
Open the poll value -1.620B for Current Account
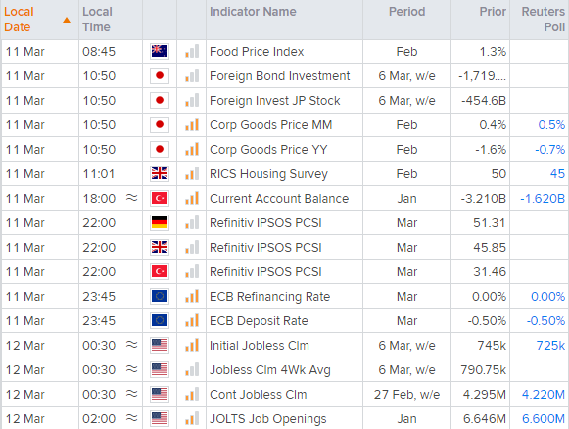click(x=543, y=199)
